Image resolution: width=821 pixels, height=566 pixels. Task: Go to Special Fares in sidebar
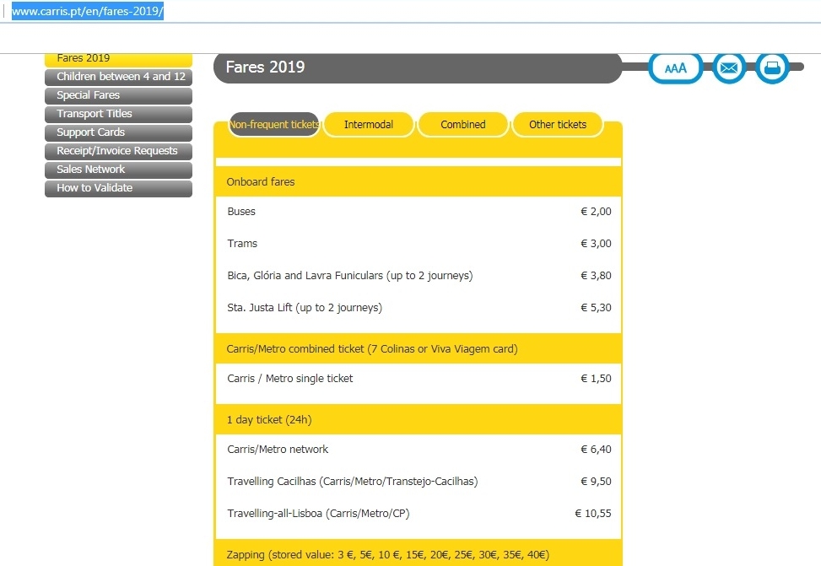[x=118, y=95]
